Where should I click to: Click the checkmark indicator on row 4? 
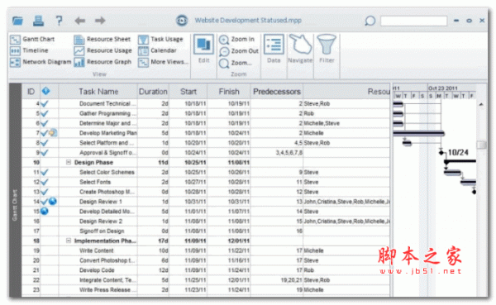click(45, 103)
